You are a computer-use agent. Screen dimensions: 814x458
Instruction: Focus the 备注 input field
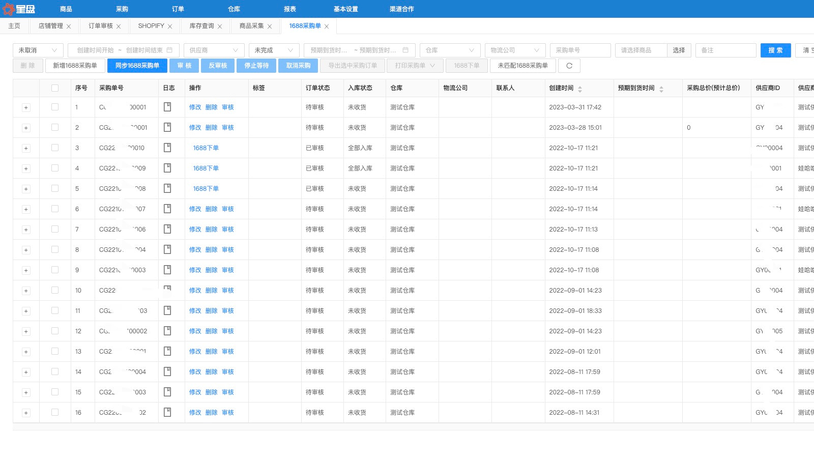point(725,50)
